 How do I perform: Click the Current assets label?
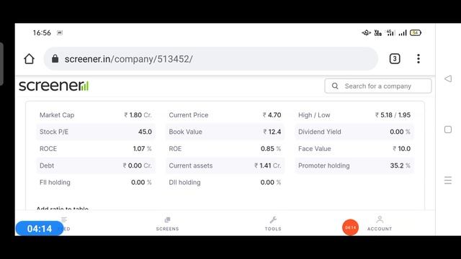click(191, 165)
